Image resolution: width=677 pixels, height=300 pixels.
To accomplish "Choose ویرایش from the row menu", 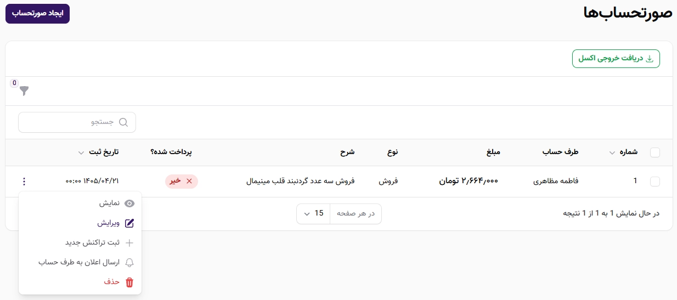I will pos(80,223).
